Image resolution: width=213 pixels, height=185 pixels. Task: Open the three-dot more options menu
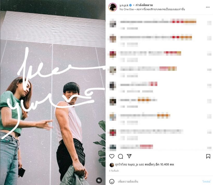click(208, 7)
